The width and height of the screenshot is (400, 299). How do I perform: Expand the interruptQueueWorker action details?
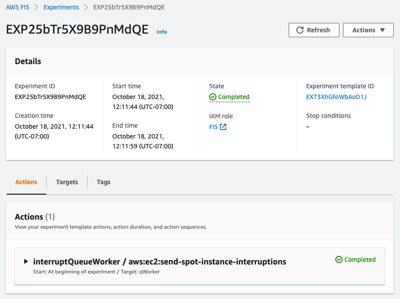(26, 262)
